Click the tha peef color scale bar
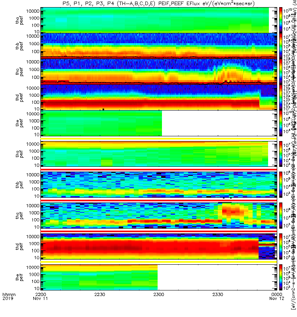 click(281, 20)
